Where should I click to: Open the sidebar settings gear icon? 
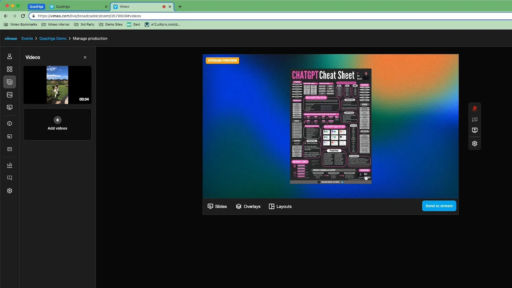[10, 191]
